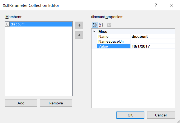
Task: Click the empty NamespaceUri value field
Action: point(153,41)
